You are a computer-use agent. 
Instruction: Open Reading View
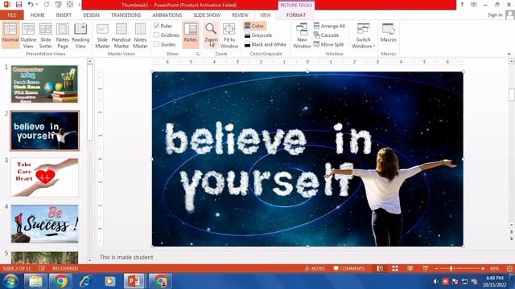80,35
